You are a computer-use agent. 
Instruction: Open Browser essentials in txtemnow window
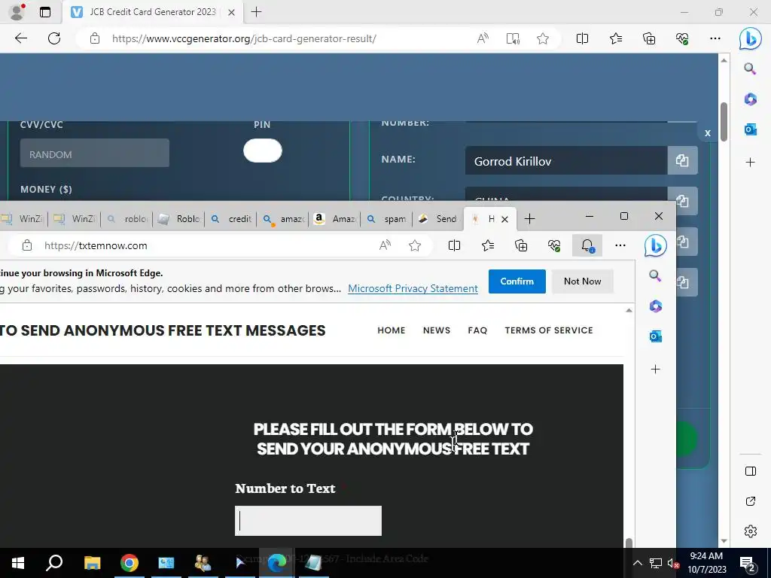pyautogui.click(x=554, y=245)
